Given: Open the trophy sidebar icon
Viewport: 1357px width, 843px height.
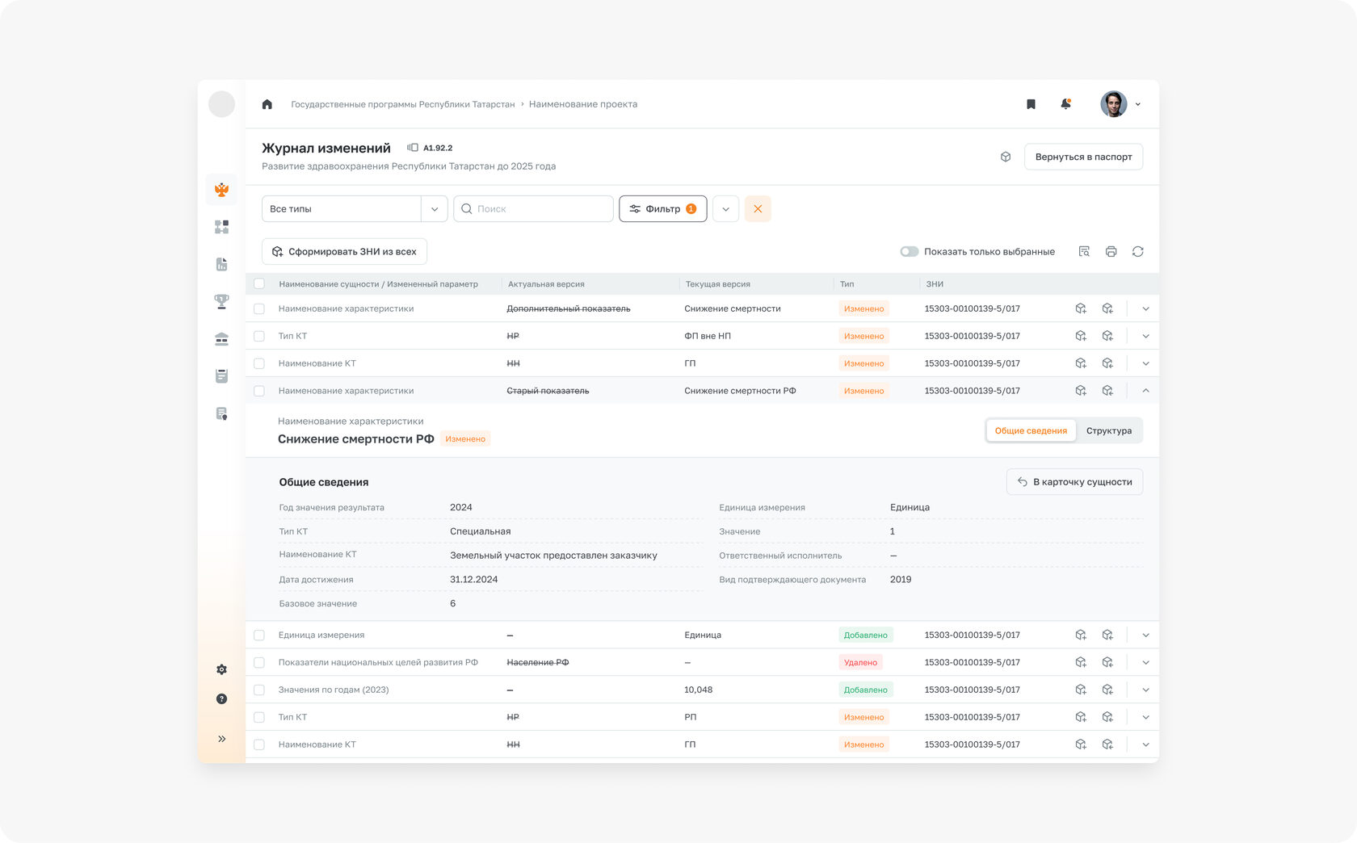Looking at the screenshot, I should tap(221, 301).
